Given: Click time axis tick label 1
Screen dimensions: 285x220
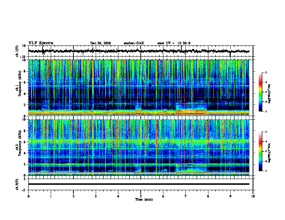Looking at the screenshot, I should (51, 196).
